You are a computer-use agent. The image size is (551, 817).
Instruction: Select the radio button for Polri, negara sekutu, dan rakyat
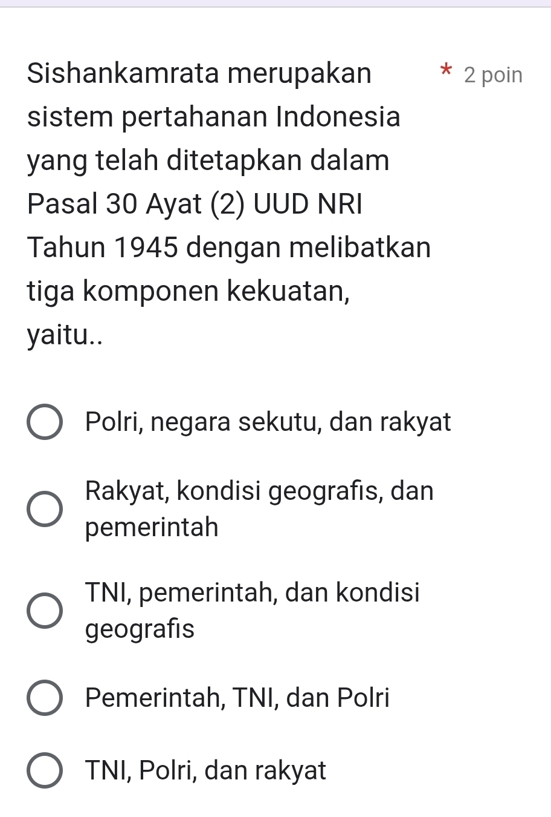tap(44, 422)
